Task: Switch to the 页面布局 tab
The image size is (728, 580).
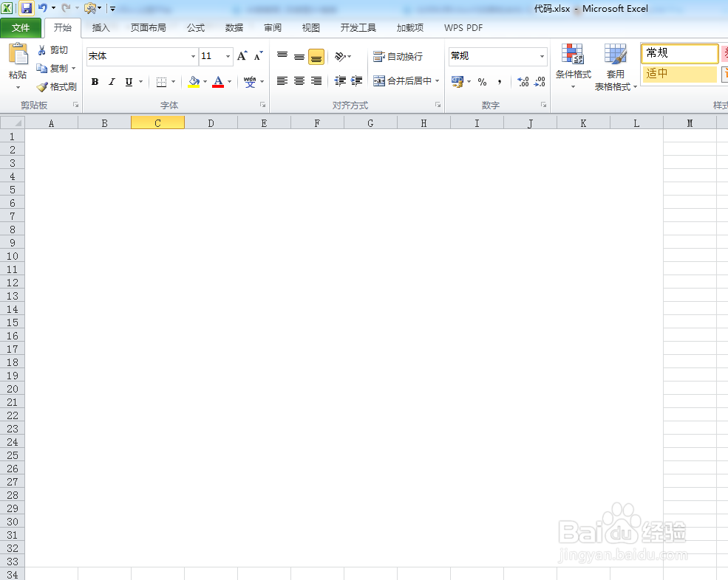Action: pyautogui.click(x=148, y=28)
